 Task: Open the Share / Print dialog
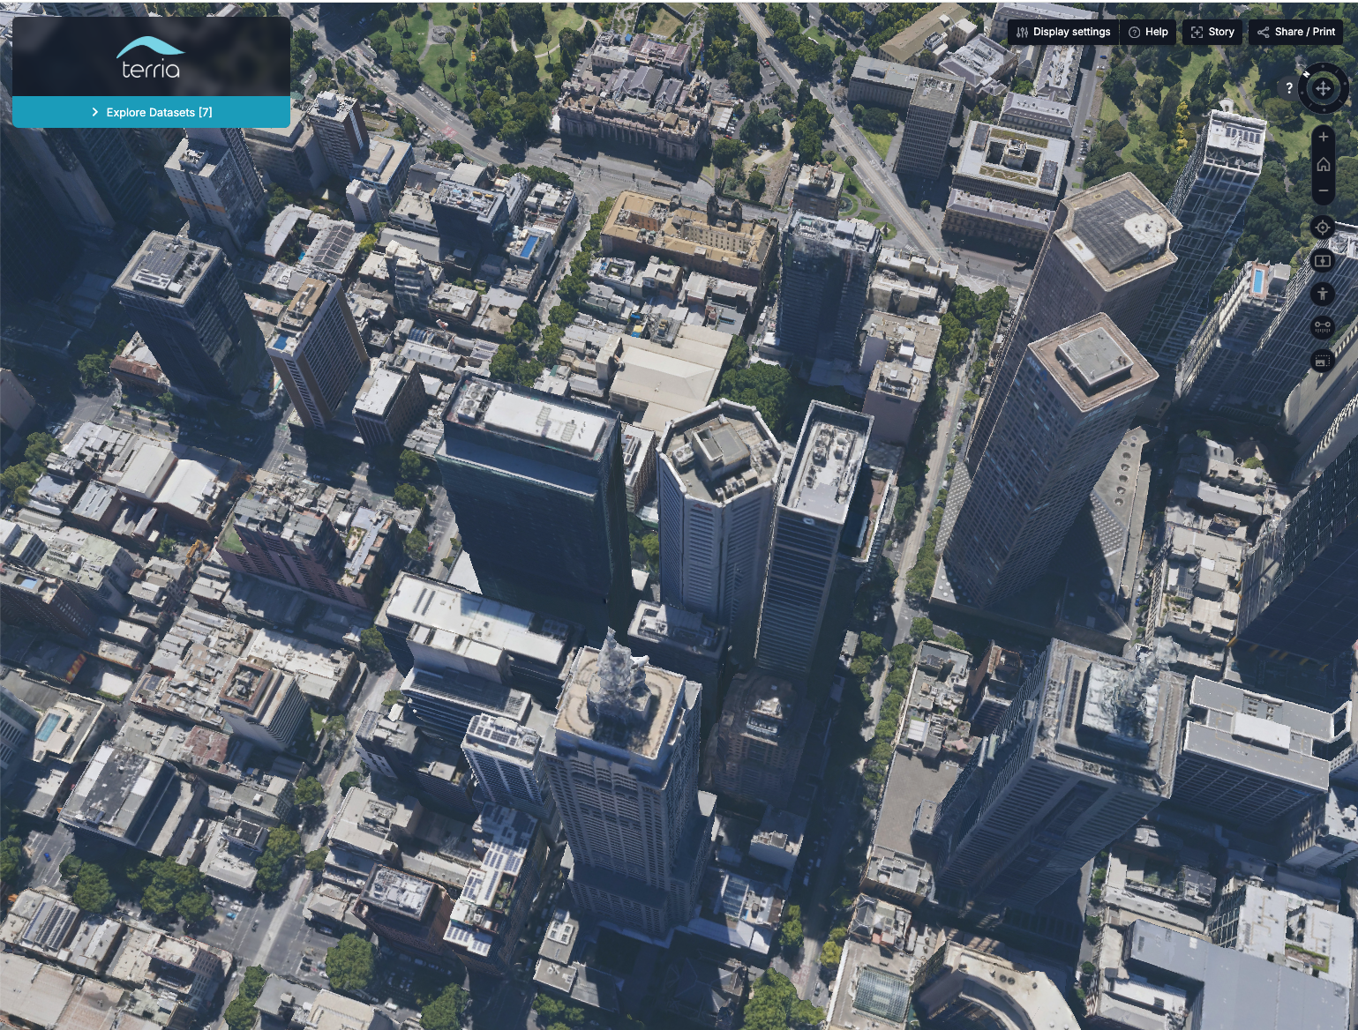coord(1296,32)
